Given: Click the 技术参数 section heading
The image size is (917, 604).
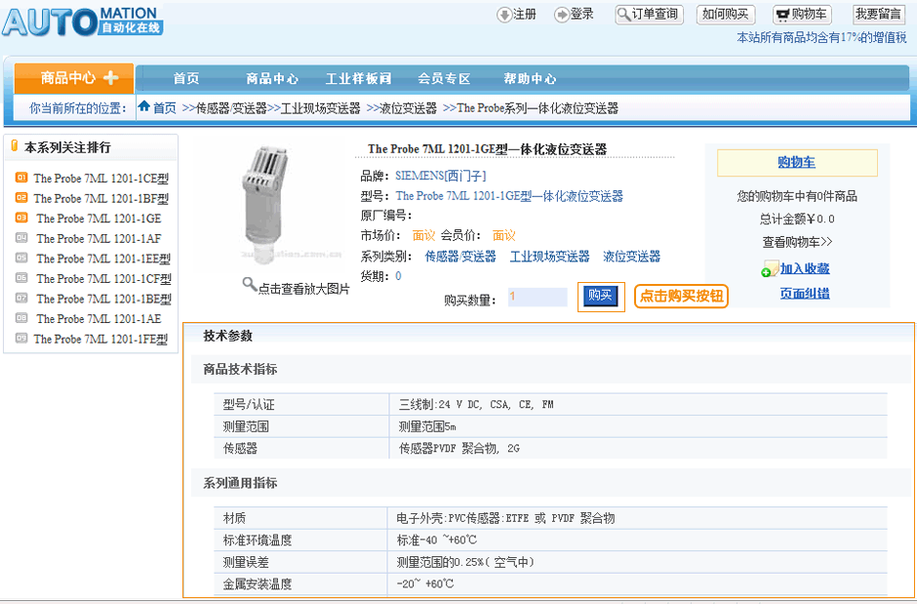Looking at the screenshot, I should pyautogui.click(x=228, y=336).
